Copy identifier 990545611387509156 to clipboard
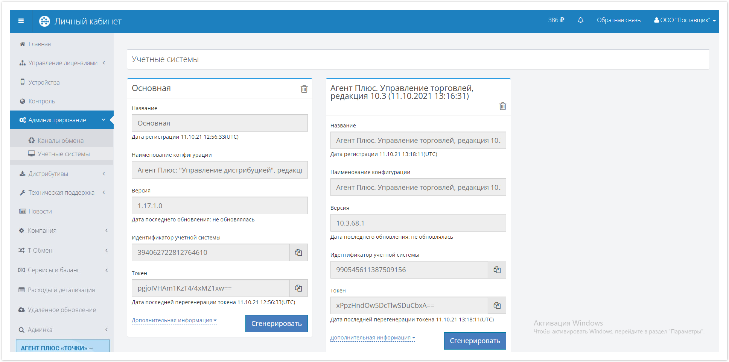729x362 pixels. coord(497,270)
